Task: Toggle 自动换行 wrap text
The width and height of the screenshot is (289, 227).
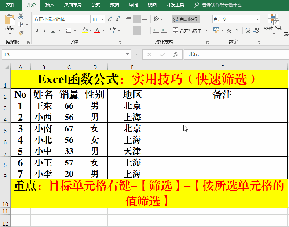Action: click(186, 19)
